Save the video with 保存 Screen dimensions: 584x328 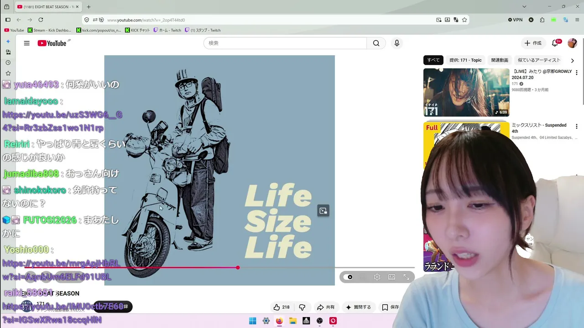point(391,307)
